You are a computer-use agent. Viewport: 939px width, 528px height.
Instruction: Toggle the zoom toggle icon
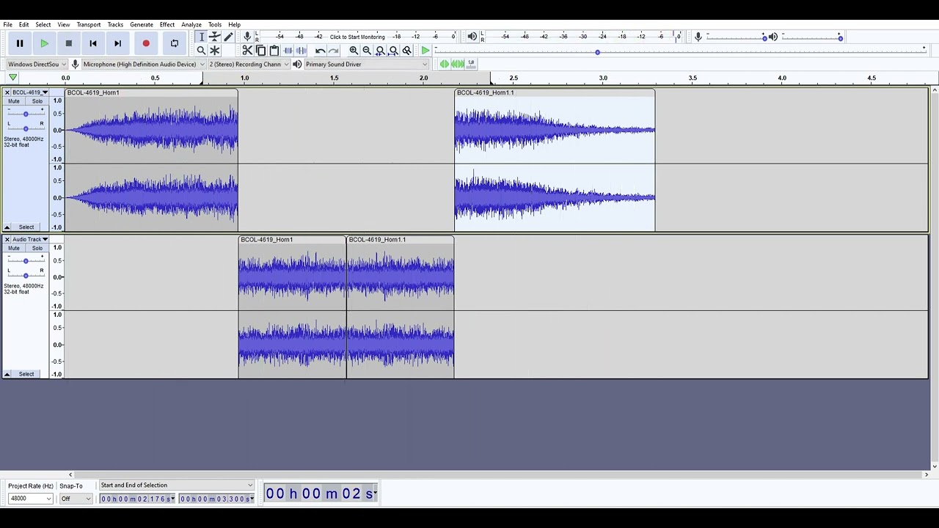tap(406, 51)
